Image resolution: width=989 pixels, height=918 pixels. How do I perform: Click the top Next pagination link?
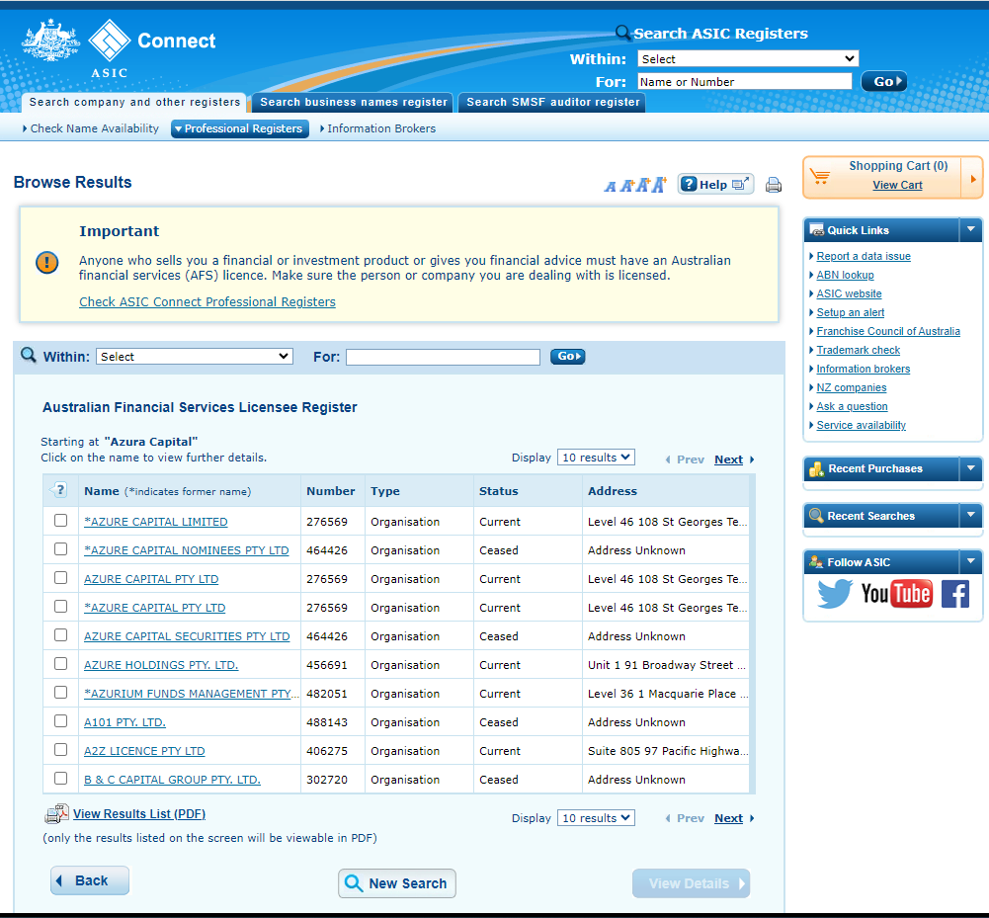tap(728, 459)
